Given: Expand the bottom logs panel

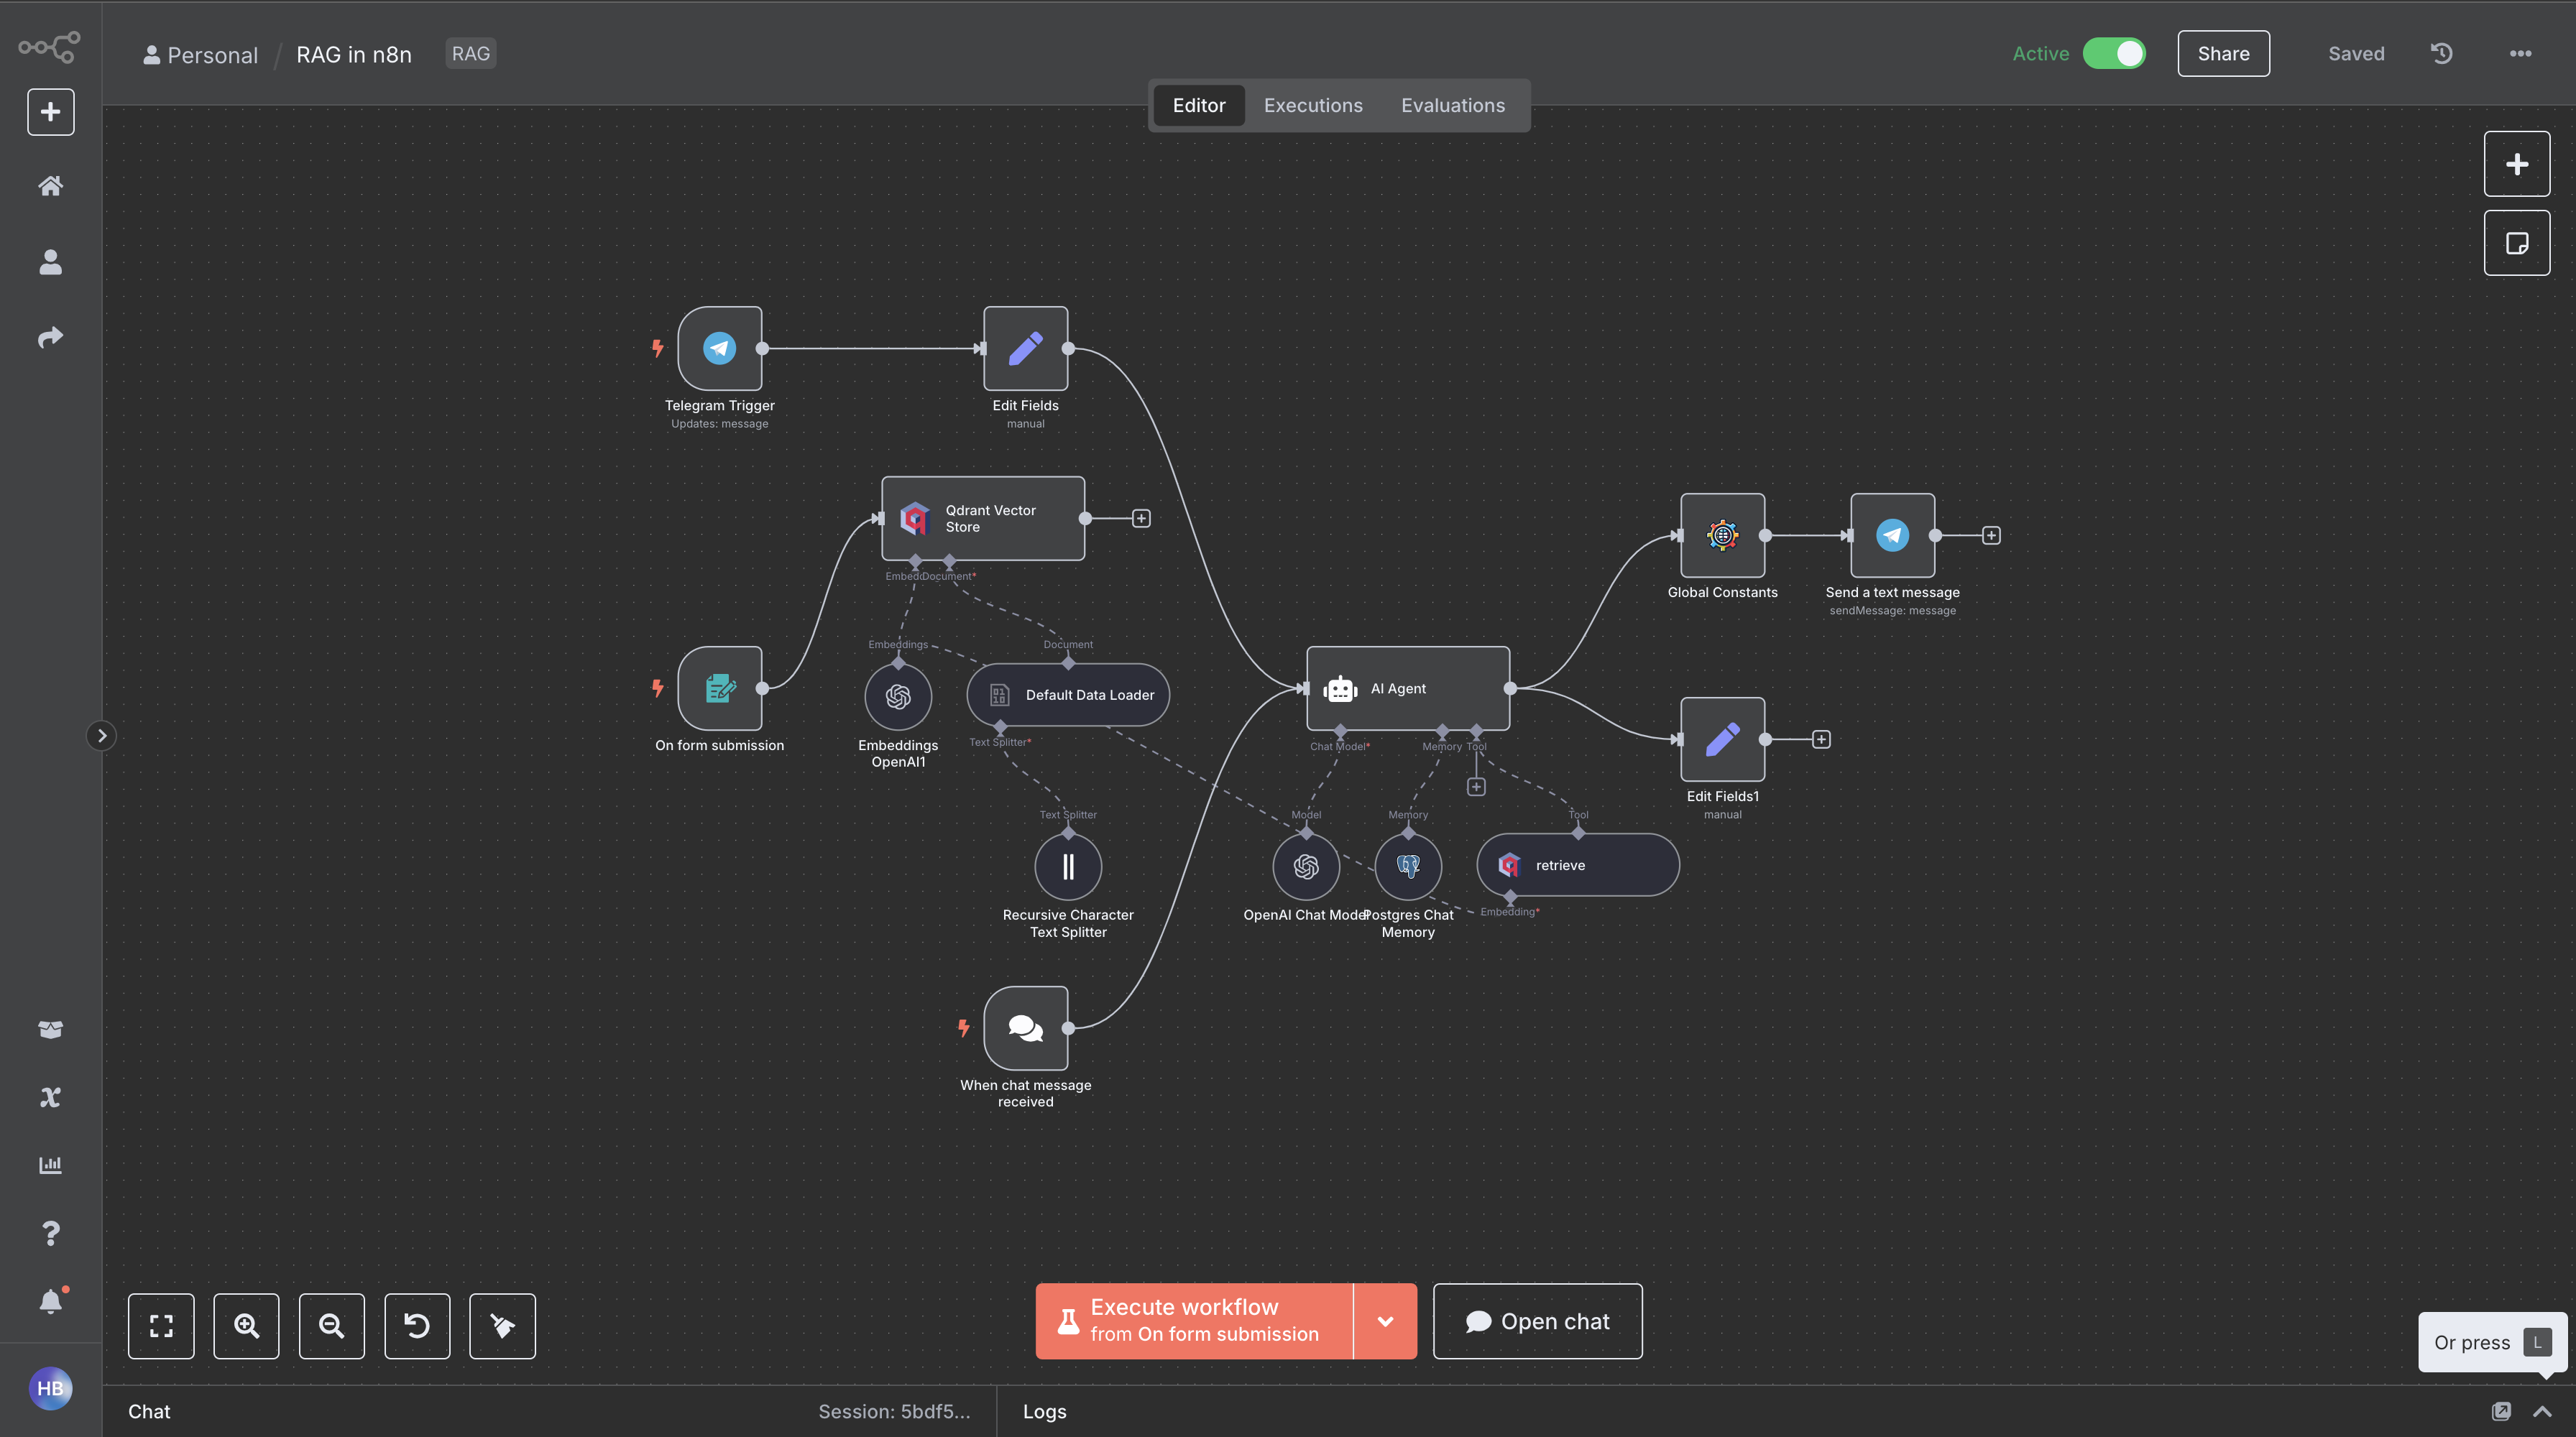Looking at the screenshot, I should pos(2543,1411).
